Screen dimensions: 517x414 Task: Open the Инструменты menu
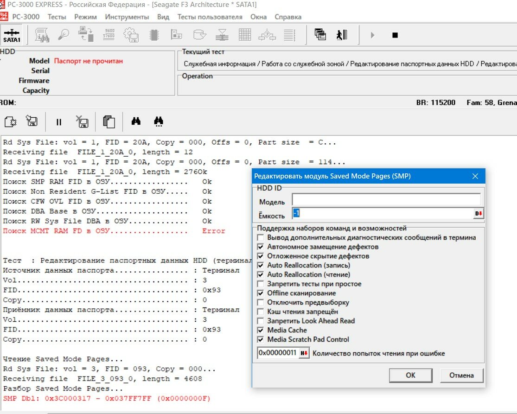pyautogui.click(x=127, y=17)
